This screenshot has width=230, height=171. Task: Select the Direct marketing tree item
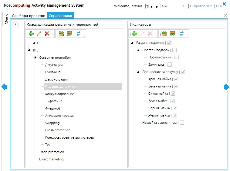tap(51, 159)
